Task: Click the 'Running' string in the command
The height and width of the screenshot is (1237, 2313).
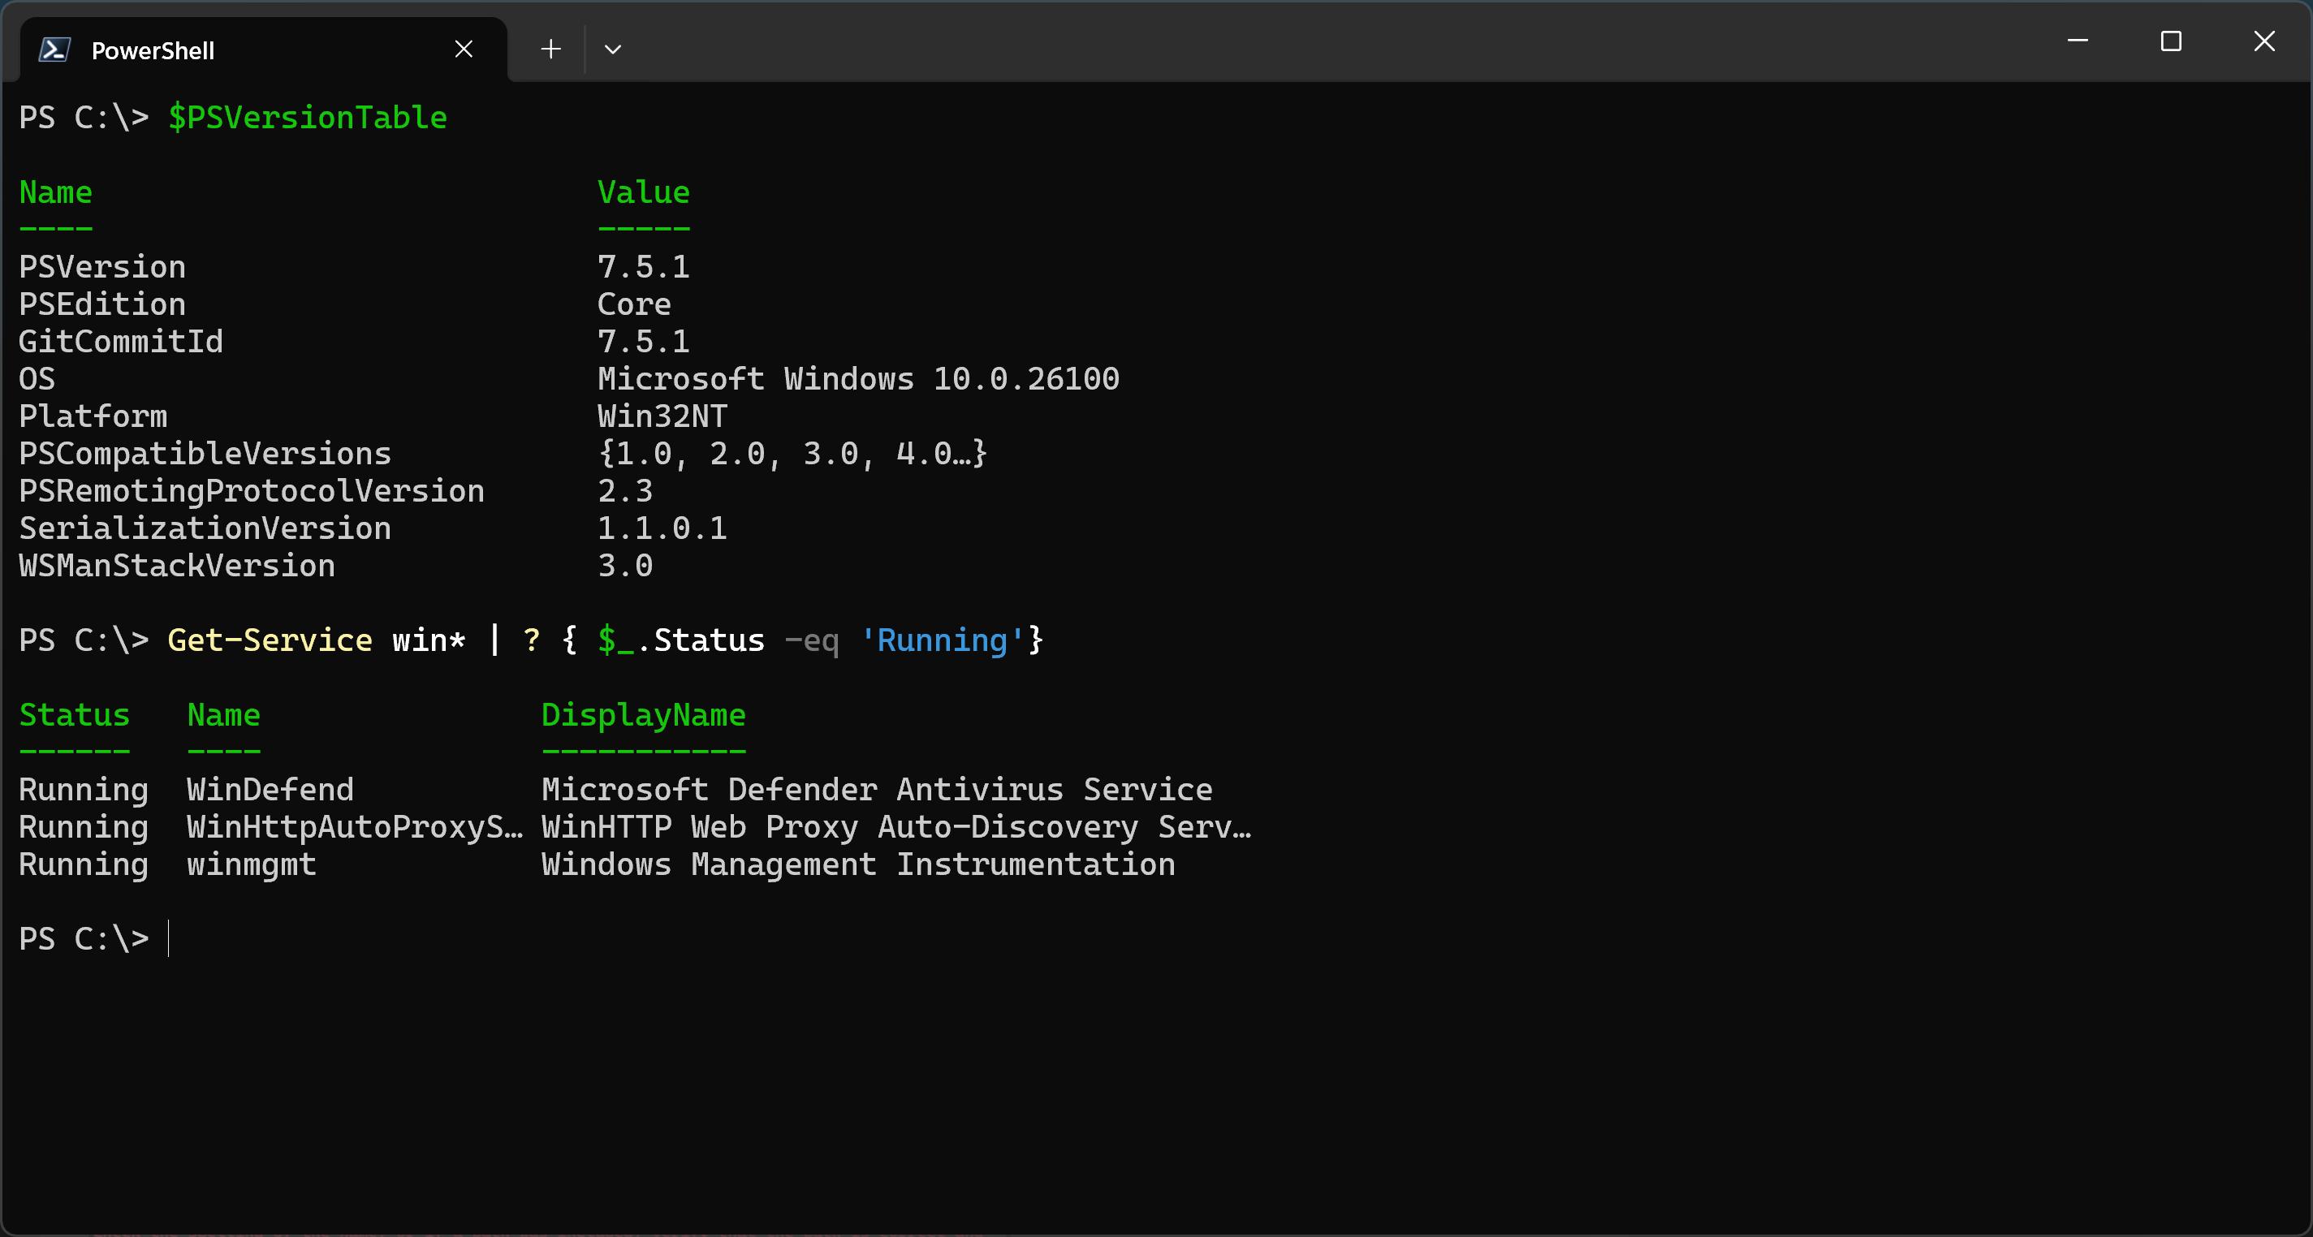Action: (x=942, y=640)
